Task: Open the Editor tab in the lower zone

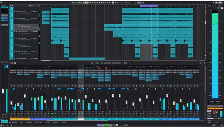Action: 21,123
